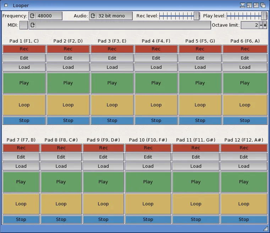Click the Frequency cycle arrow icon
This screenshot has width=270, height=233.
point(32,16)
